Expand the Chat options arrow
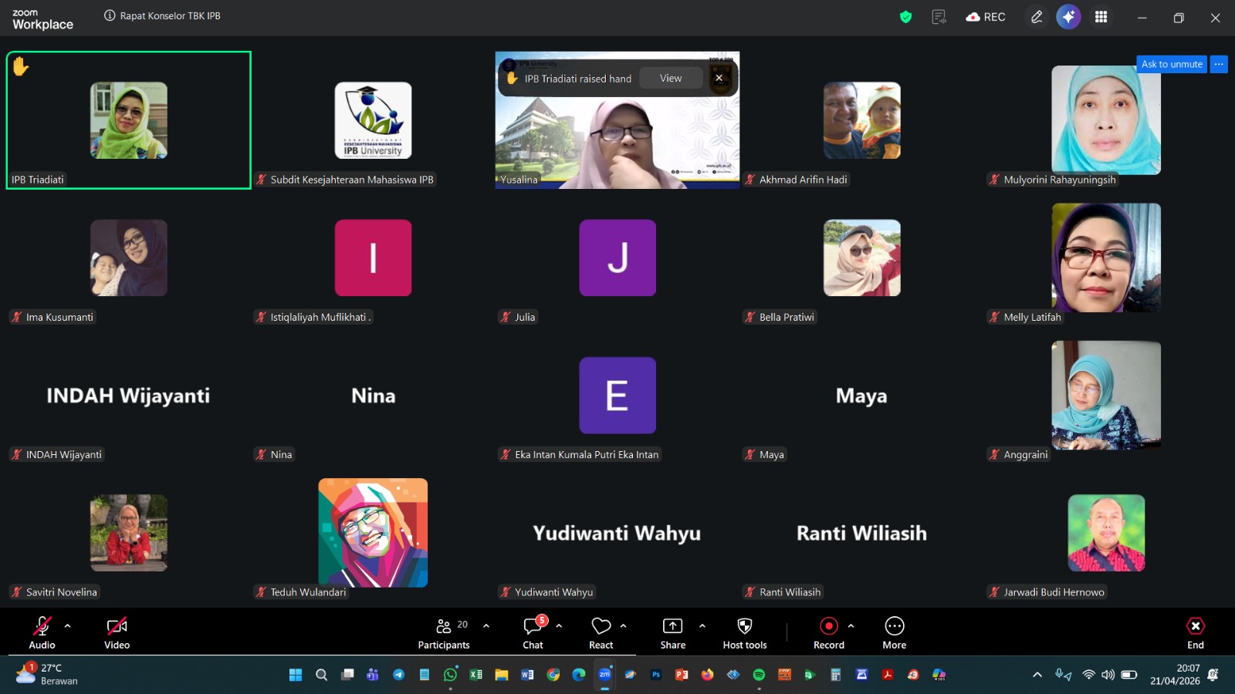This screenshot has height=694, width=1235. point(559,626)
